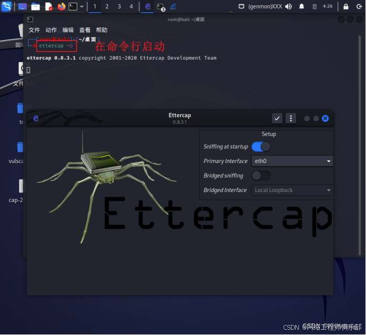Open the Primary Interface eth0 dropdown
This screenshot has width=366, height=335.
[292, 161]
